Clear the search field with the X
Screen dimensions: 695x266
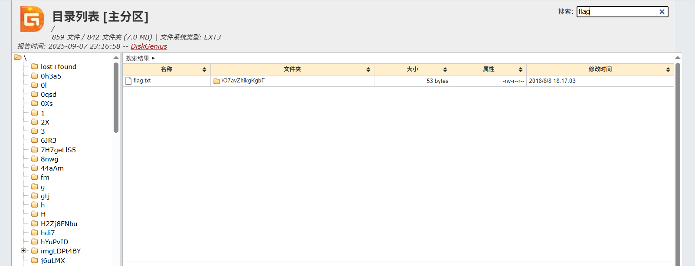tap(662, 12)
